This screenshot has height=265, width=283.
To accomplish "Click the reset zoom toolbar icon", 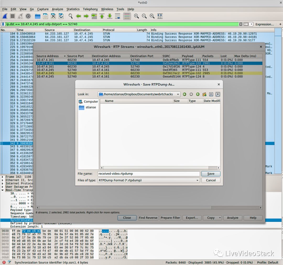I will (x=152, y=16).
